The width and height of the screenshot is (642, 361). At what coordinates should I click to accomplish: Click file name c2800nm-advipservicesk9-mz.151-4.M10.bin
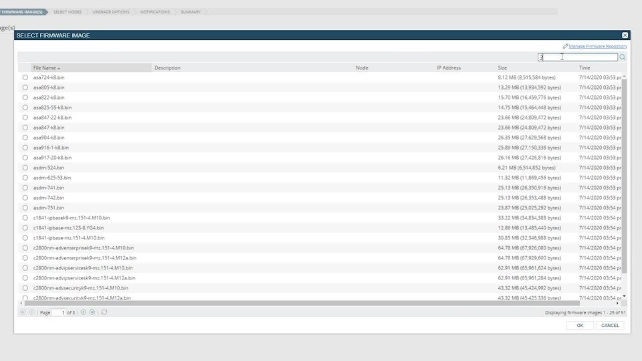coord(83,267)
